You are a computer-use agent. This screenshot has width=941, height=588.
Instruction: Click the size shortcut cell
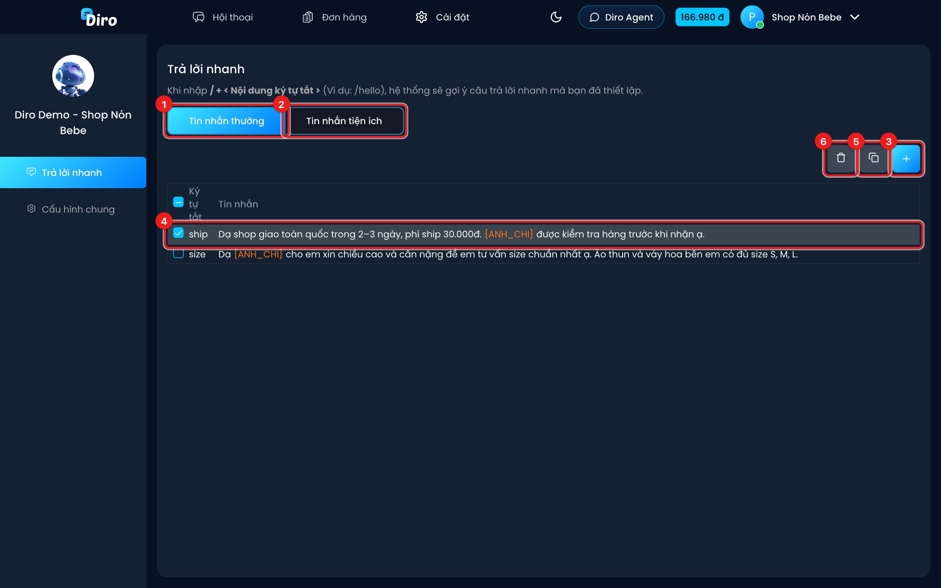[x=197, y=254]
